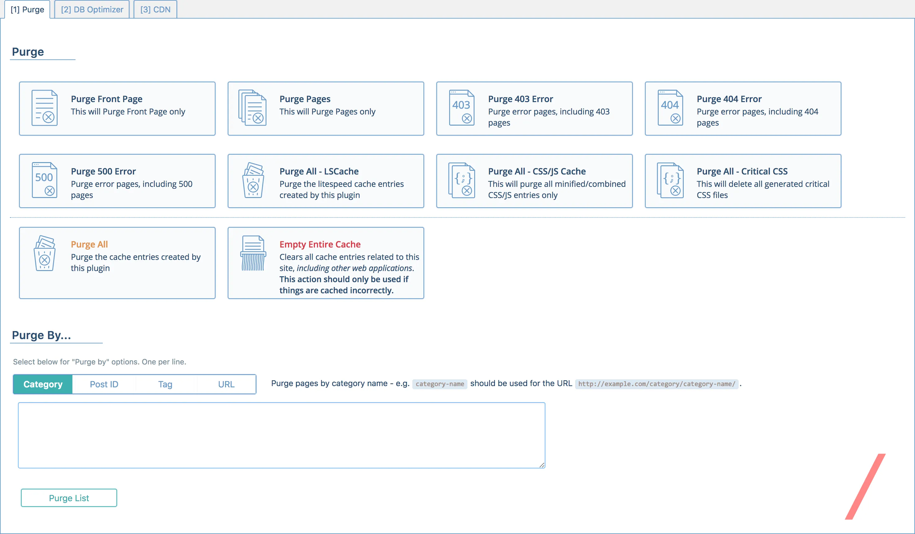
Task: Select the URL purge-by option
Action: [226, 384]
